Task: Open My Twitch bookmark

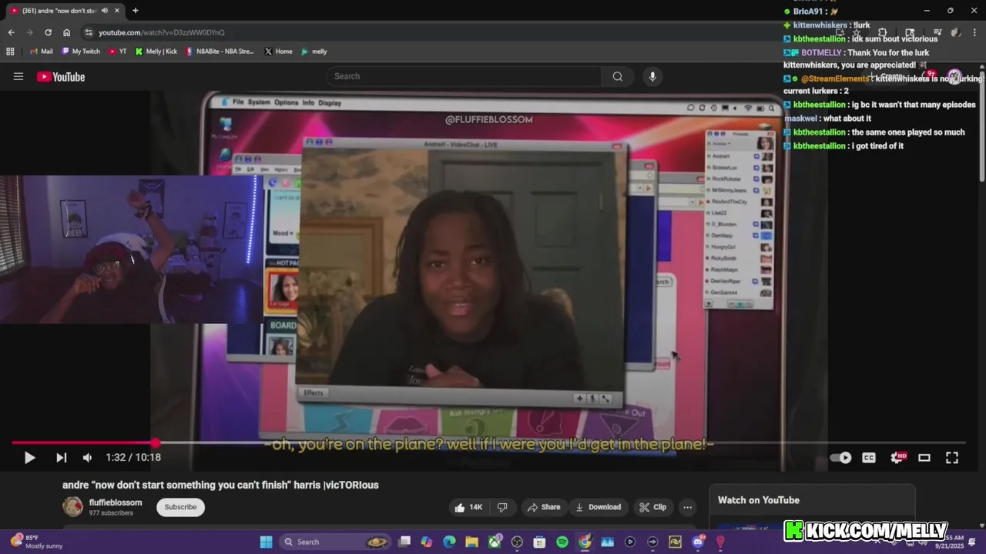Action: point(80,52)
